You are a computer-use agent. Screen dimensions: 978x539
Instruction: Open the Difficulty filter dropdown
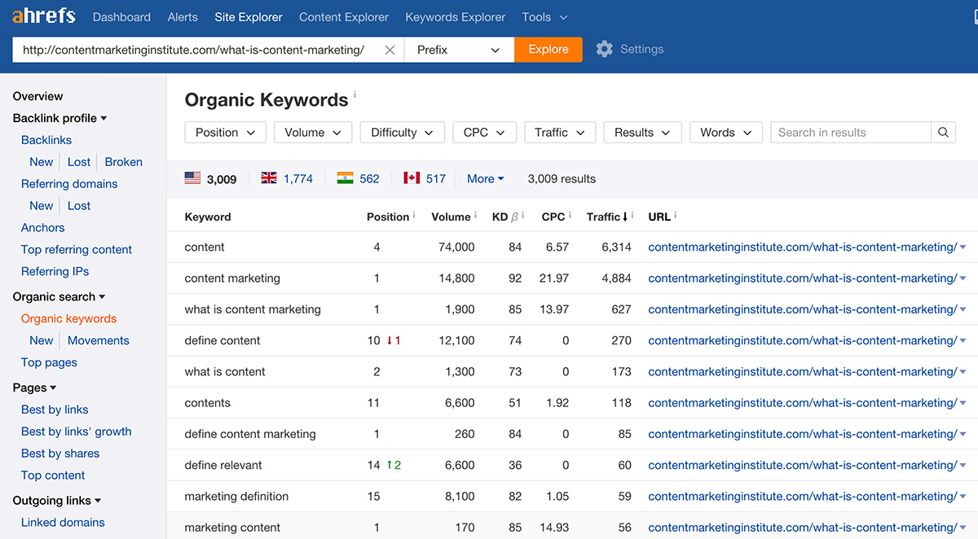point(403,133)
